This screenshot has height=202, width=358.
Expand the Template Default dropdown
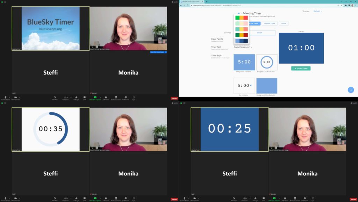[318, 11]
